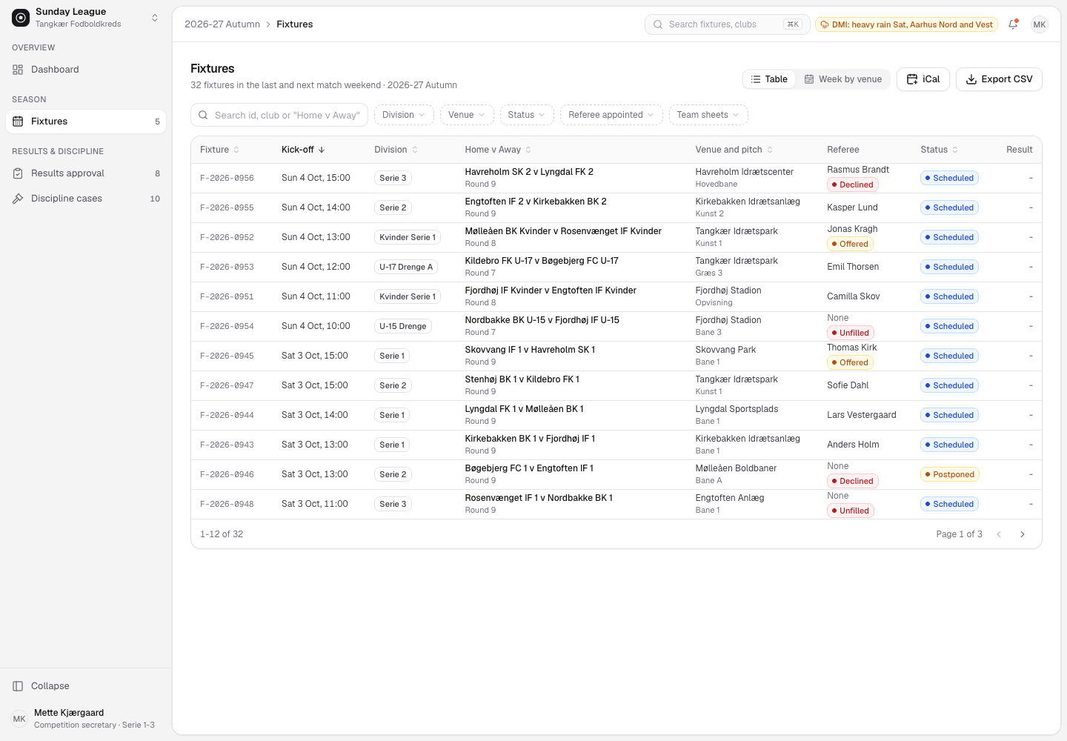The width and height of the screenshot is (1067, 741).
Task: Click Stenhøj BK 1 v Kildebro FK 1
Action: pos(522,379)
